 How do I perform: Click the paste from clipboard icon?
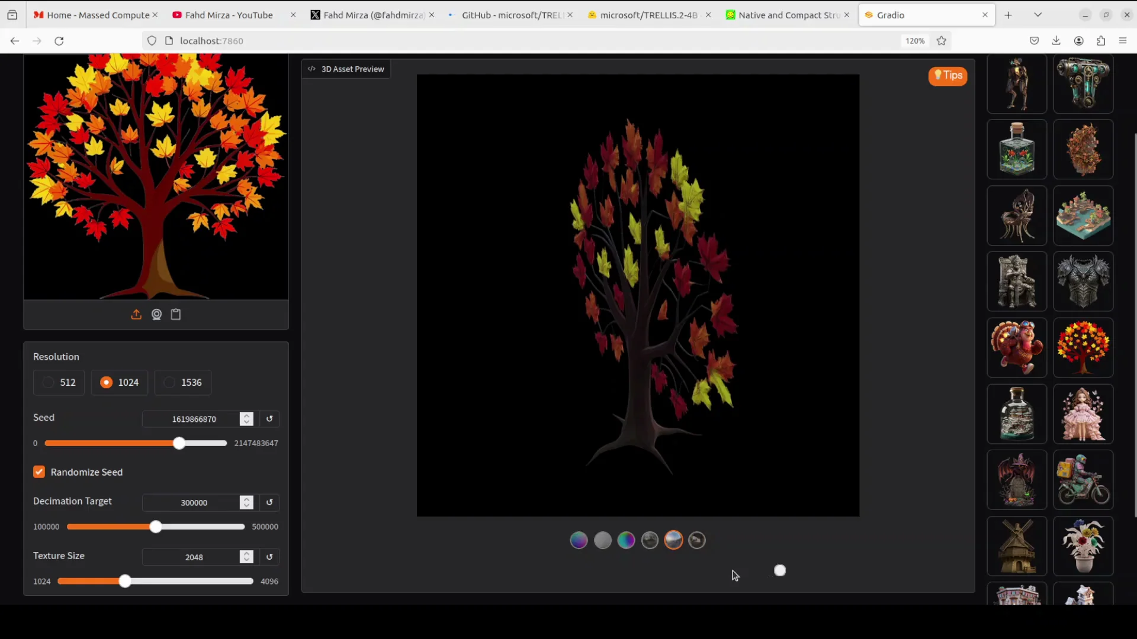(176, 315)
